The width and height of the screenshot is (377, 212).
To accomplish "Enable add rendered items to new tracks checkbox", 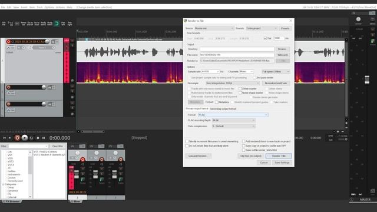I will [x=243, y=141].
